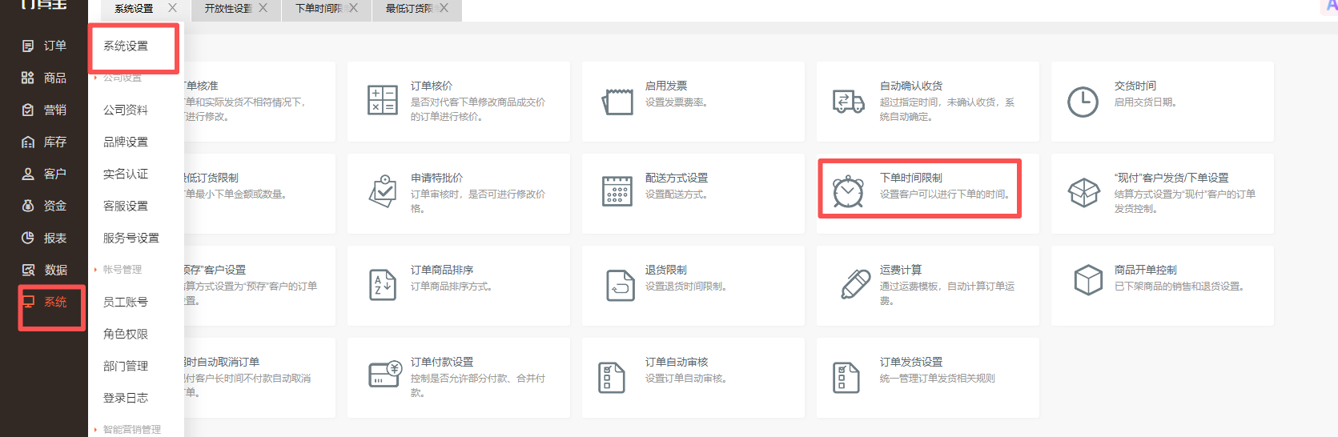Select 部门管理 in the submenu
The image size is (1338, 437).
[126, 366]
